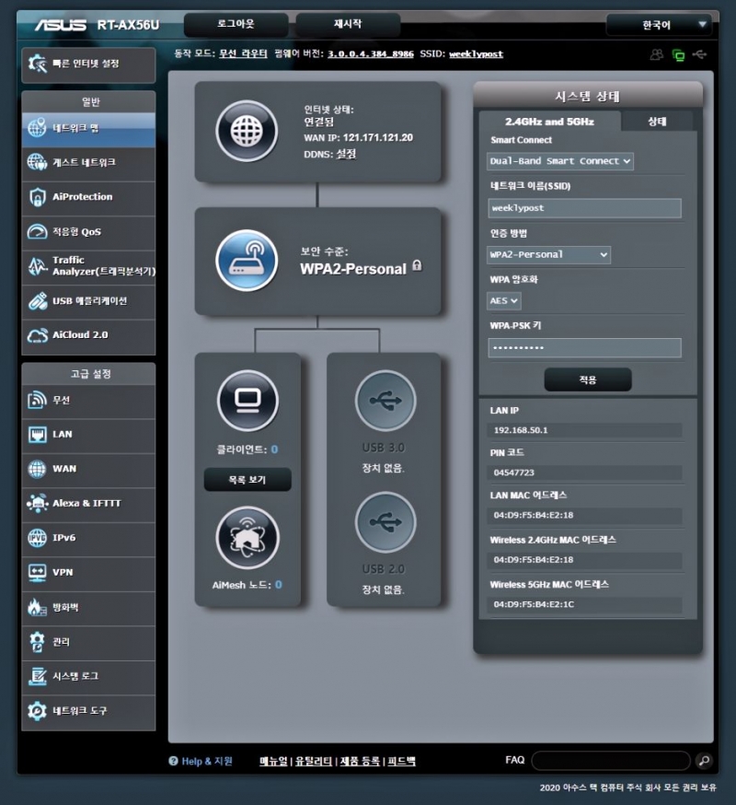Open the AiCloud 2.0 cloud icon
The height and width of the screenshot is (805, 736).
click(37, 335)
